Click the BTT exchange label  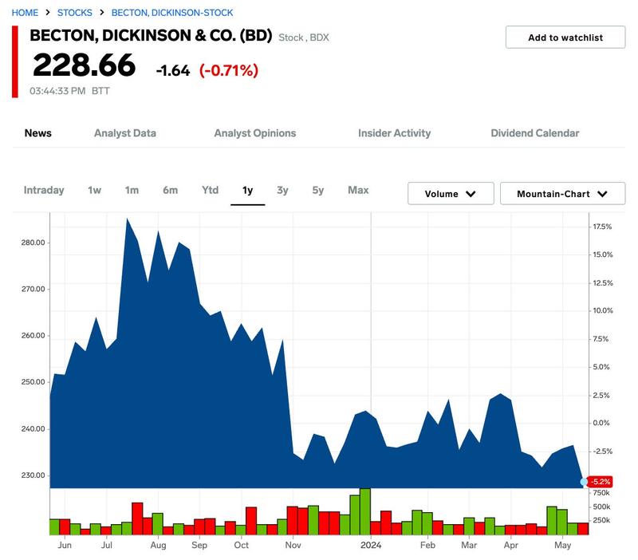point(100,91)
